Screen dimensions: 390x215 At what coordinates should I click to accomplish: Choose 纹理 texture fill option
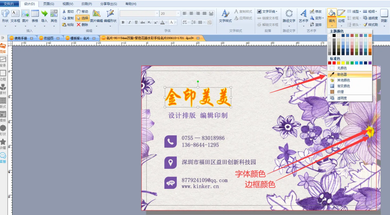(x=350, y=92)
